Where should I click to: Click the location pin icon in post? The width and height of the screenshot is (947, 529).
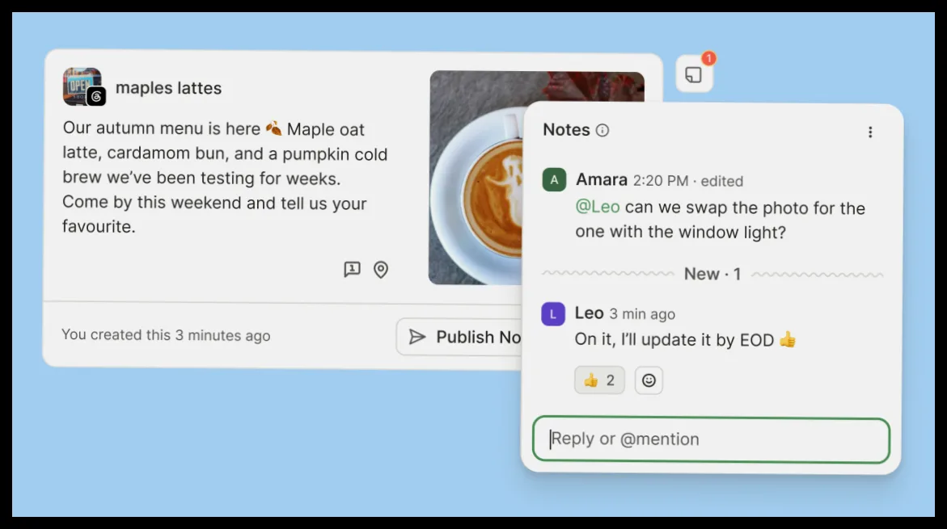tap(380, 270)
